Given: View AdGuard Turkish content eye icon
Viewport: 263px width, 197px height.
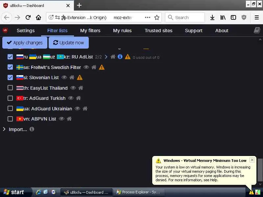Looking at the screenshot, I should click(71, 98).
